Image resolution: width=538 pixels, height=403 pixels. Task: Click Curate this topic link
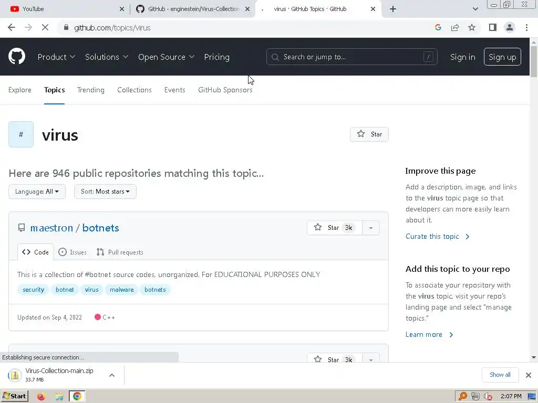437,237
